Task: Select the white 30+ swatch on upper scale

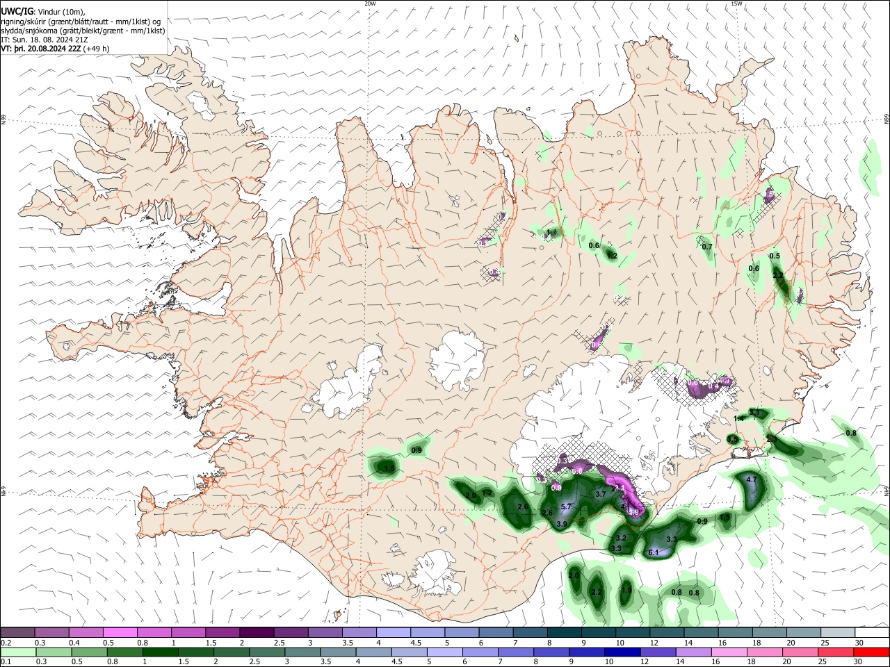Action: pyautogui.click(x=872, y=632)
